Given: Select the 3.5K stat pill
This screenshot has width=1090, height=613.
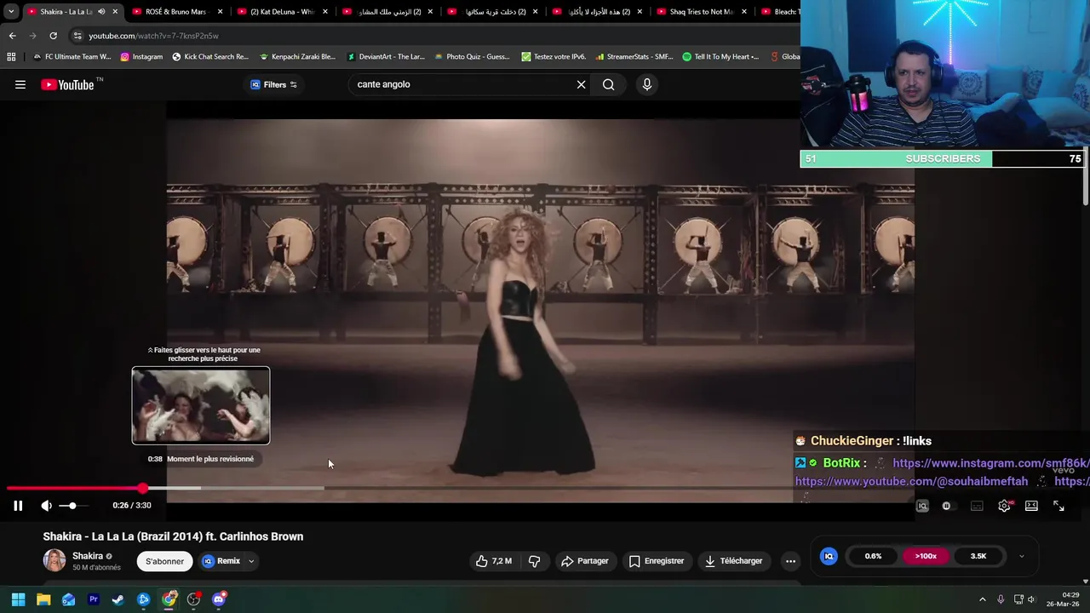Looking at the screenshot, I should [978, 556].
